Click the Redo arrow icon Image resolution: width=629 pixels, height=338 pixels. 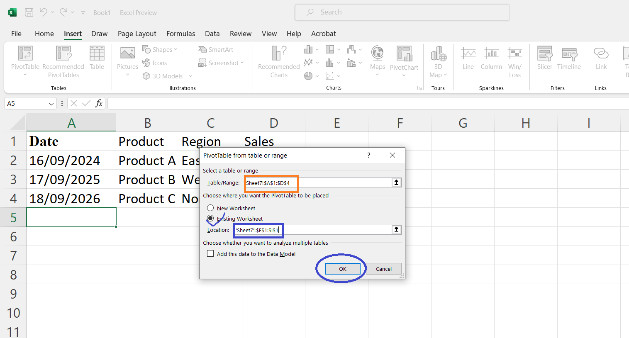coord(63,12)
